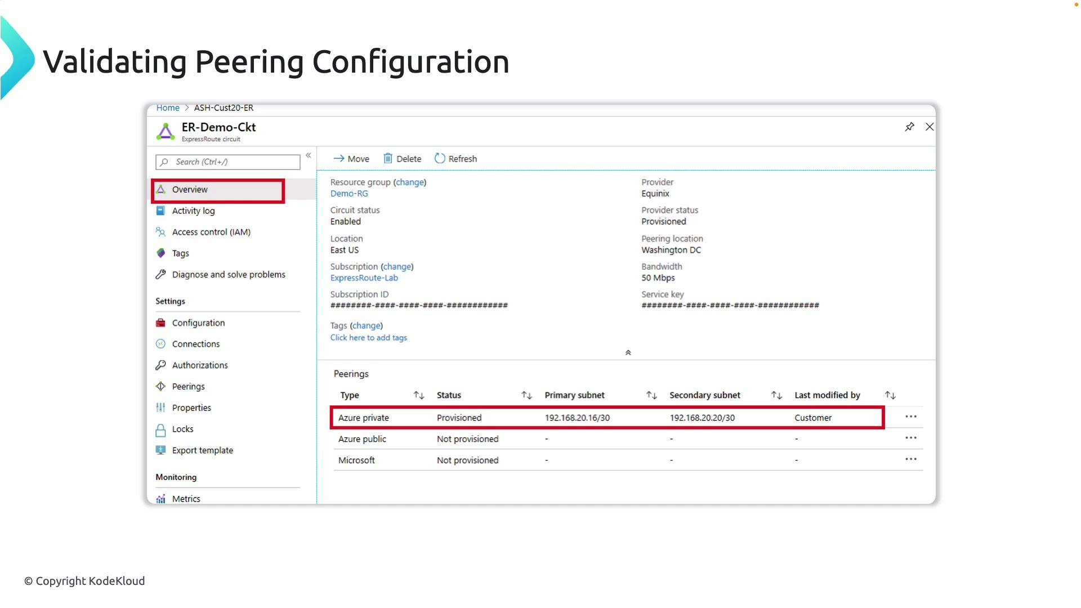Collapse the essentials section
1081x608 pixels.
click(628, 352)
